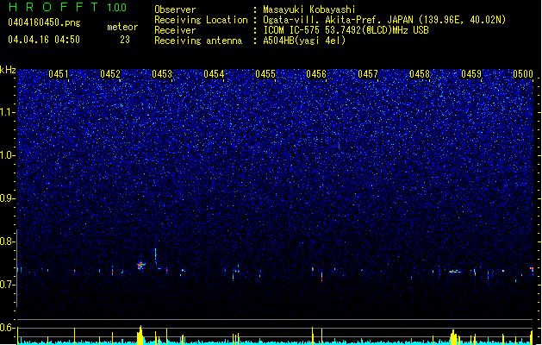Click the 0457 time marker
This screenshot has width=542, height=345.
pyautogui.click(x=368, y=74)
